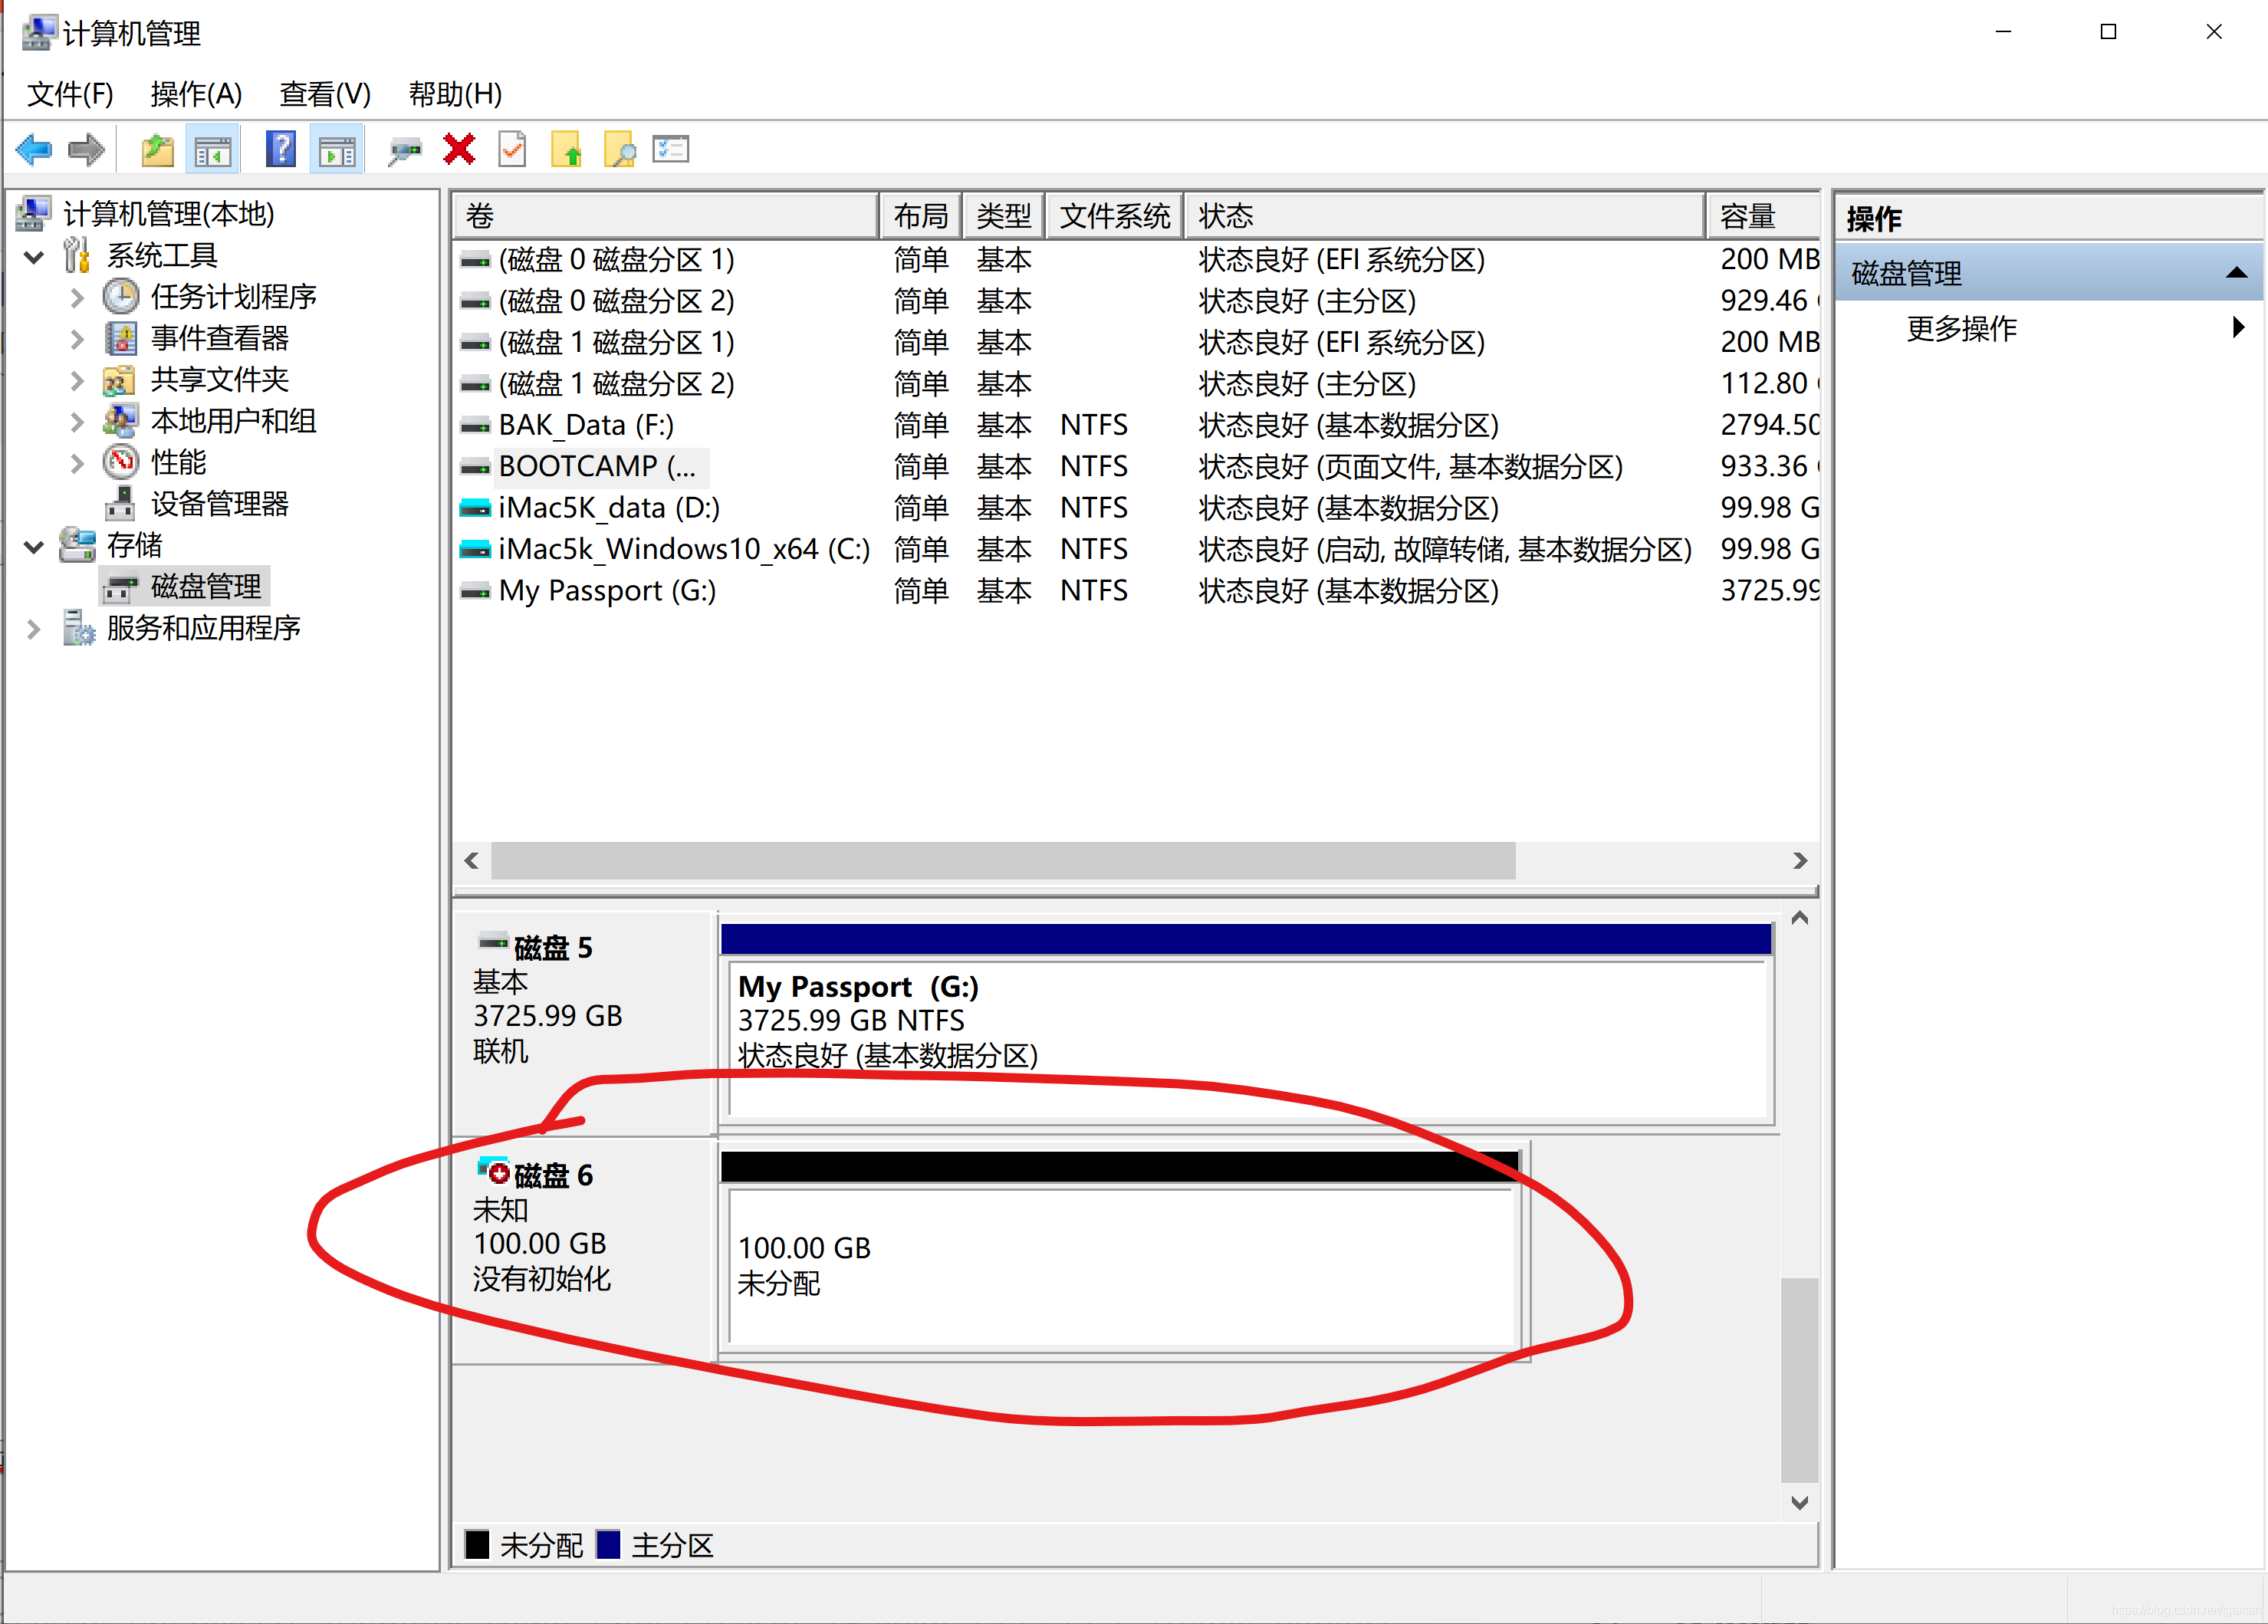Open the 操作(A) menu
This screenshot has height=1624, width=2268.
[196, 94]
